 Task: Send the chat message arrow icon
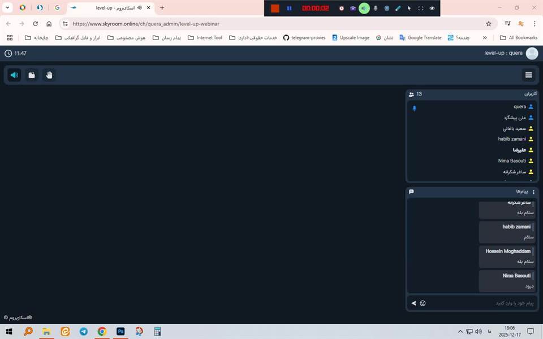coord(413,303)
